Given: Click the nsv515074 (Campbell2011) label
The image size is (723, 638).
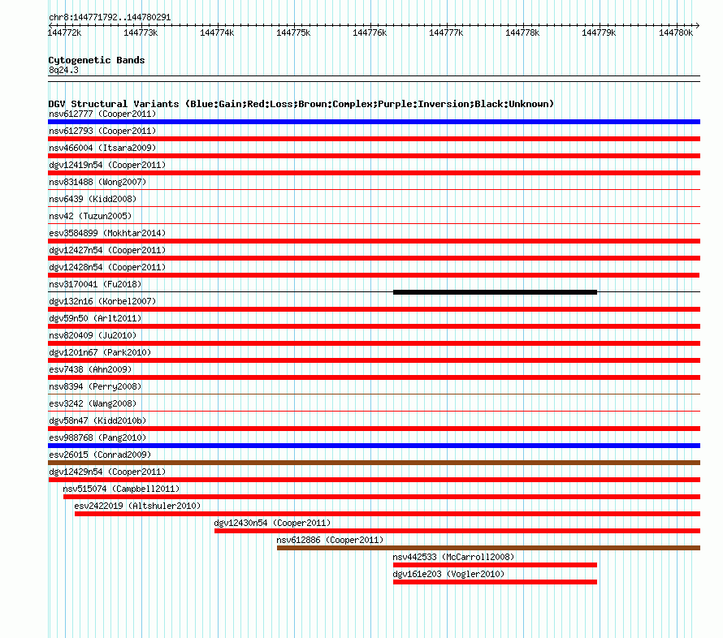Looking at the screenshot, I should click(x=121, y=489).
